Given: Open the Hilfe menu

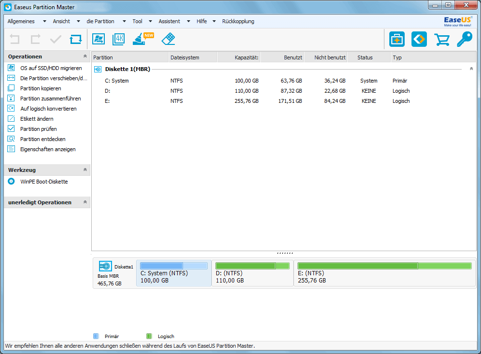Looking at the screenshot, I should (201, 21).
